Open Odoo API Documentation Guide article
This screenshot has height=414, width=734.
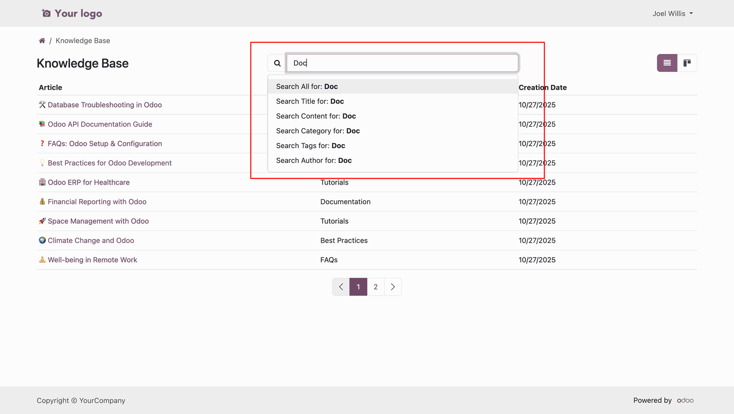(100, 124)
